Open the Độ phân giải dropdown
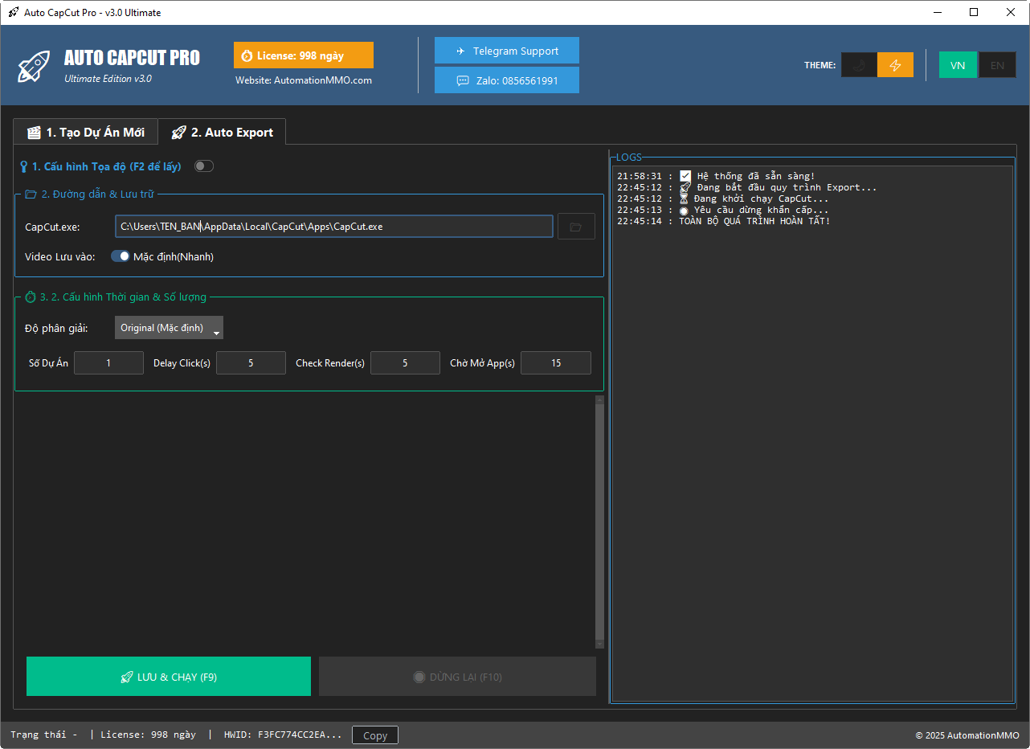Viewport: 1030px width, 749px height. coord(169,328)
